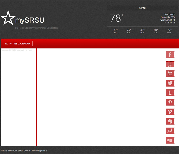179x154 pixels.
Task: Open the YouTube social icon
Action: click(x=170, y=74)
